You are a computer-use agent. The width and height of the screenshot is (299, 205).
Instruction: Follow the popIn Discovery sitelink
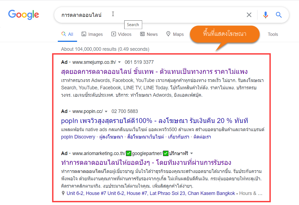(78, 137)
